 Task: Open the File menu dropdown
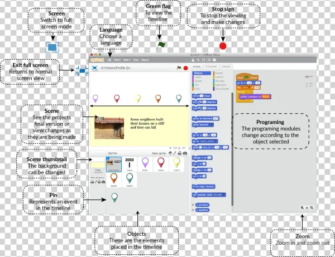coord(117,60)
